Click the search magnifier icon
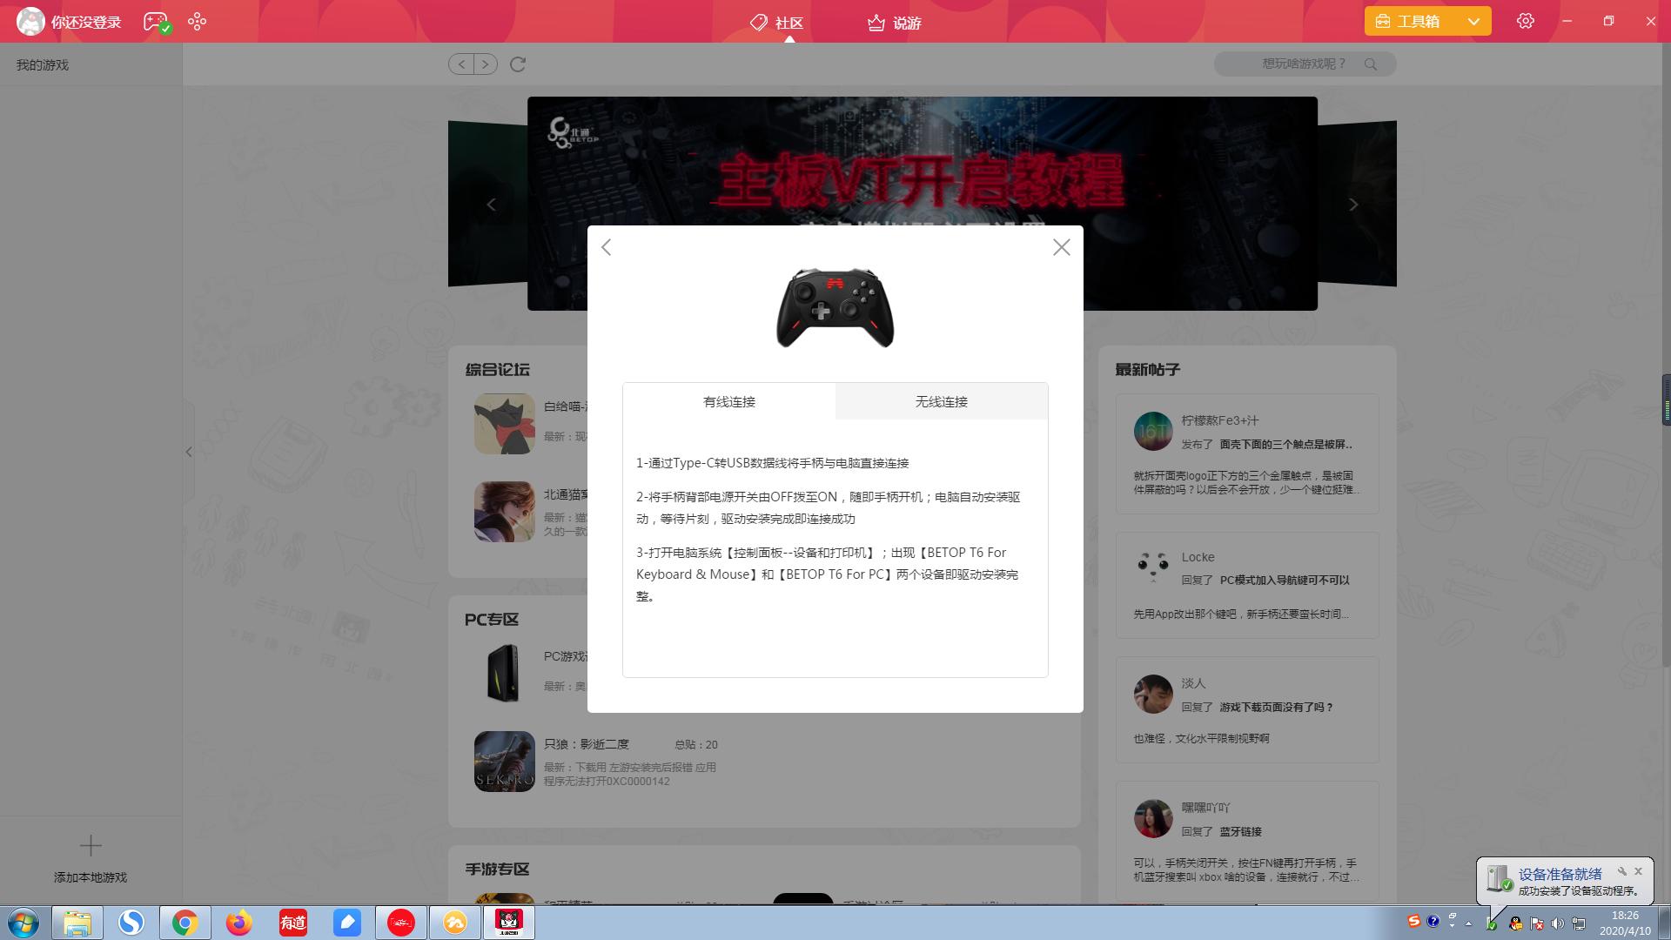The image size is (1671, 940). (x=1372, y=64)
